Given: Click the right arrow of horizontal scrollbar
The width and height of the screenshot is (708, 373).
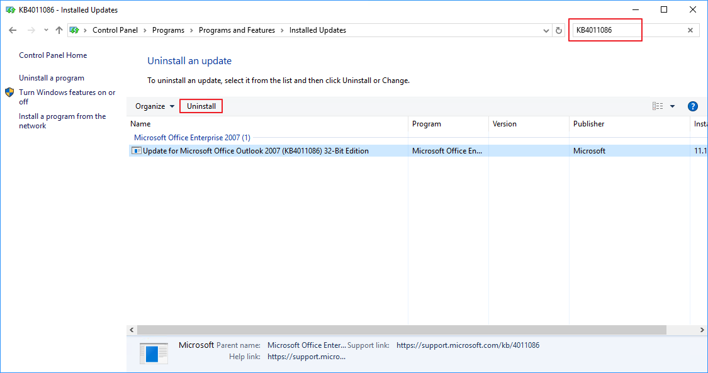Looking at the screenshot, I should pos(702,330).
